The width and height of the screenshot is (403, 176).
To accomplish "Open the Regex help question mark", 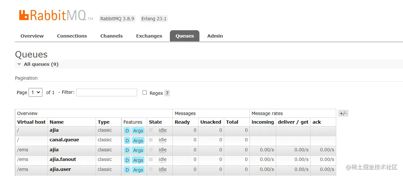I will point(167,93).
